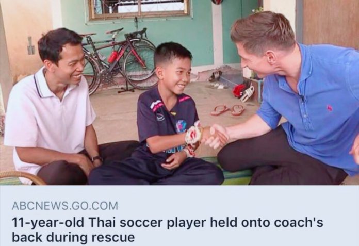Screen dimensions: 359x246
Task: Click the wooden door behind the blue-shirted man
Action: click(x=331, y=23)
